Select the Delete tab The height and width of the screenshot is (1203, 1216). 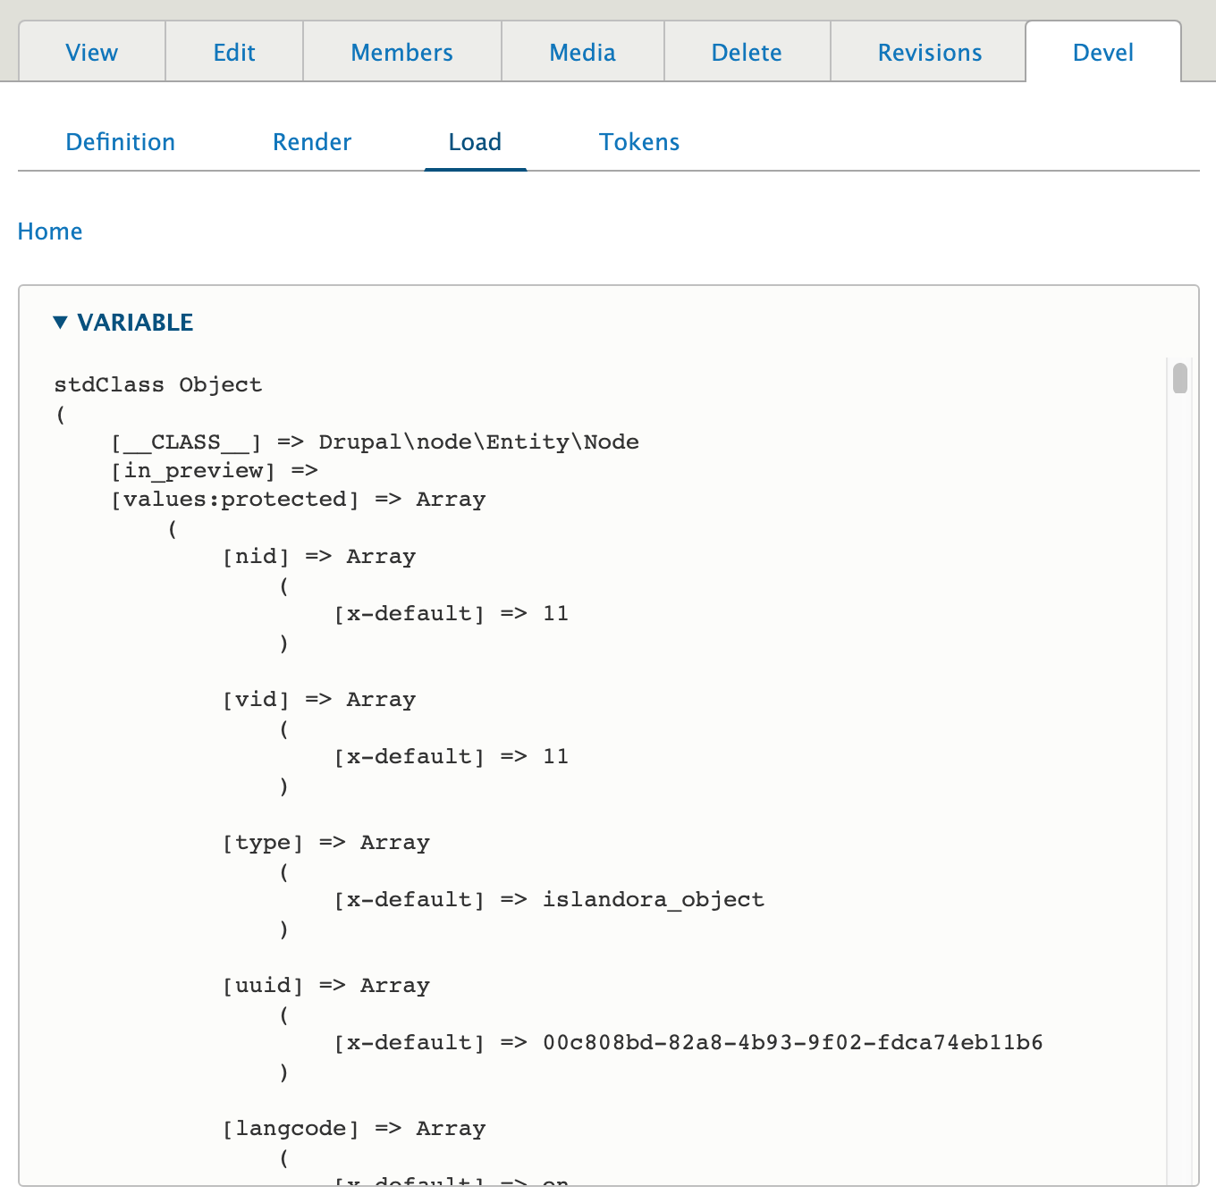[x=746, y=52]
